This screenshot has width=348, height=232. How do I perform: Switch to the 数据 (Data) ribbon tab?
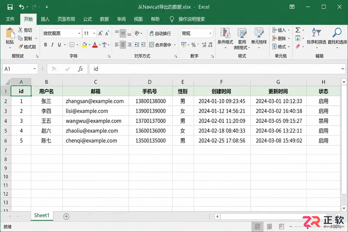point(104,19)
